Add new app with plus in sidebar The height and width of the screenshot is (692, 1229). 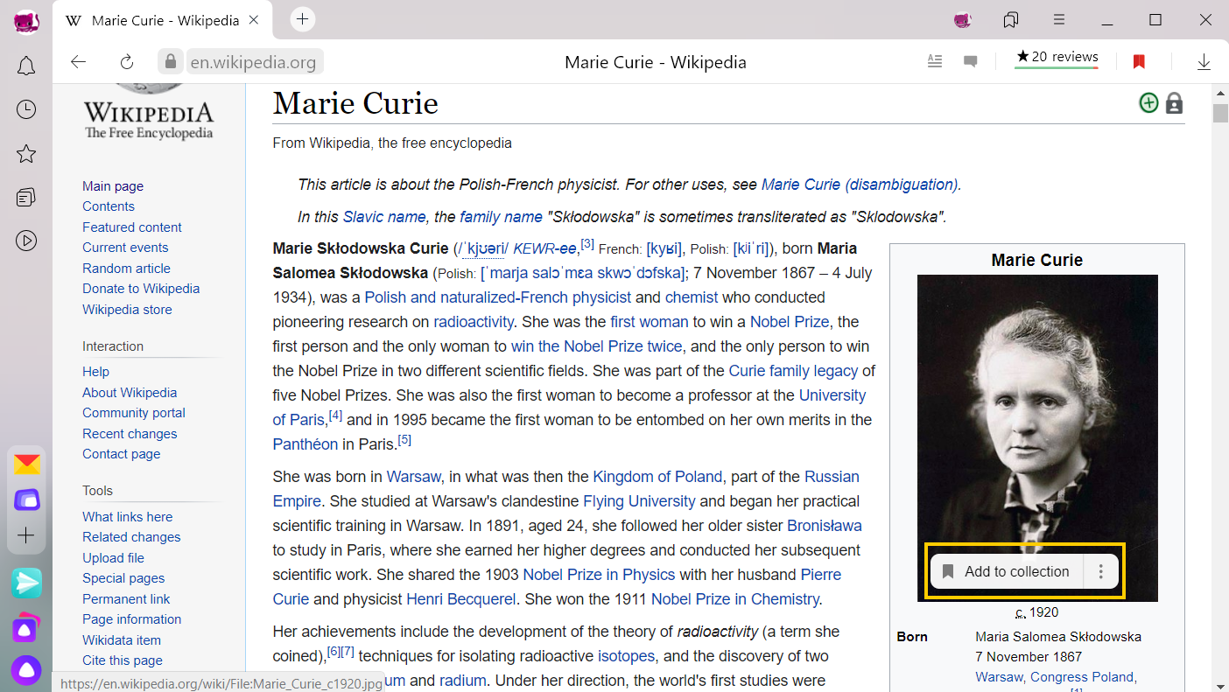[x=26, y=535]
